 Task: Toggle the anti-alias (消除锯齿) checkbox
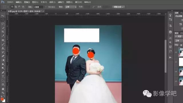point(46,7)
